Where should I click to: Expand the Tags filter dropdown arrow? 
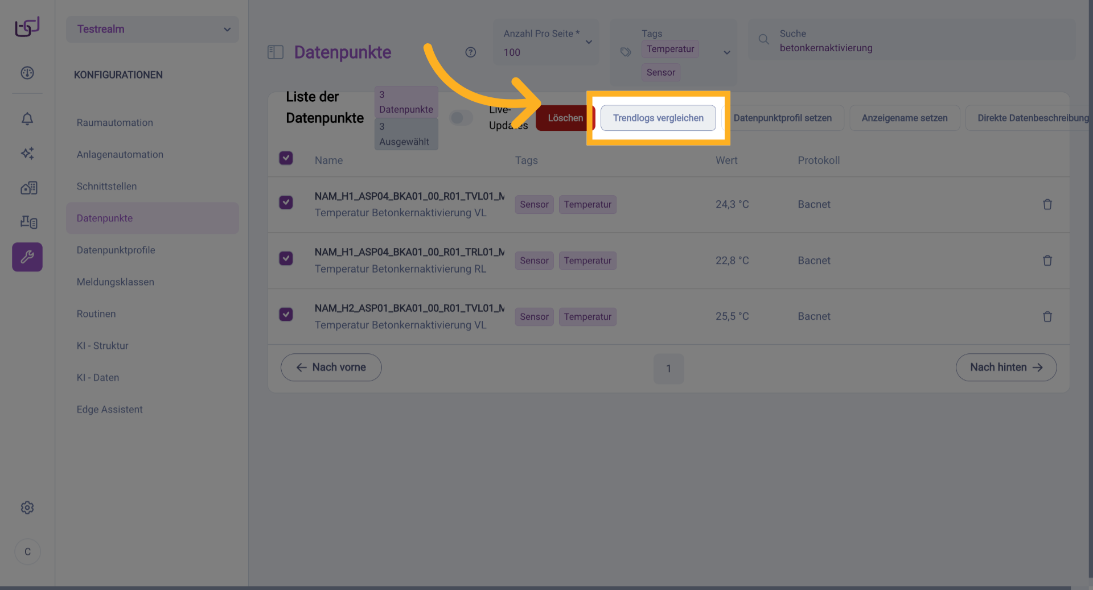tap(726, 53)
